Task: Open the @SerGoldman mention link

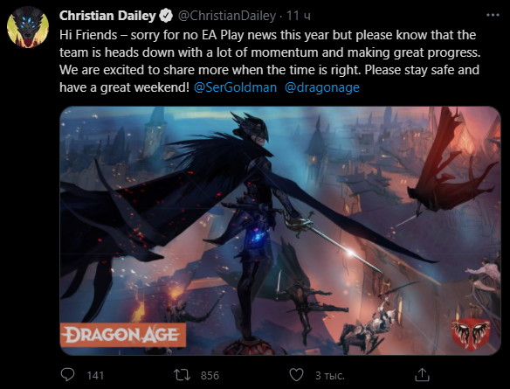Action: coord(235,87)
